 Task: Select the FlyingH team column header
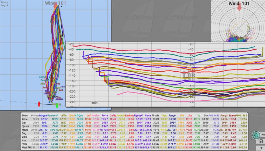pos(138,116)
